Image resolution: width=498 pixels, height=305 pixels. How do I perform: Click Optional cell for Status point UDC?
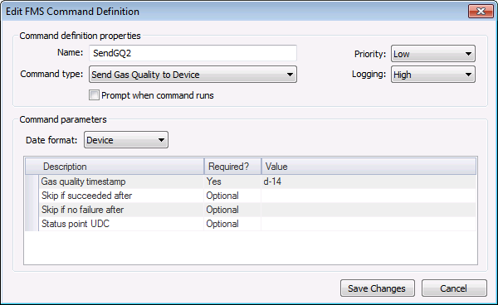tap(232, 224)
